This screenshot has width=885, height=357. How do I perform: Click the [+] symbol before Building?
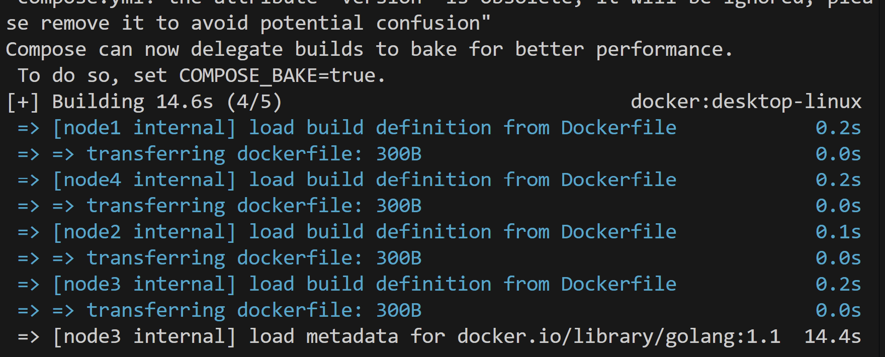click(23, 102)
